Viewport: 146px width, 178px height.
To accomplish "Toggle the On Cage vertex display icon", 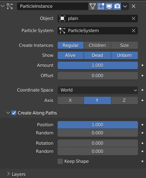I will click(x=93, y=6).
